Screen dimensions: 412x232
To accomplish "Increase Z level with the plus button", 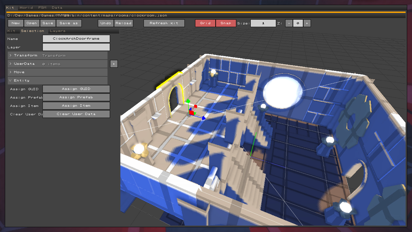I will (x=307, y=23).
